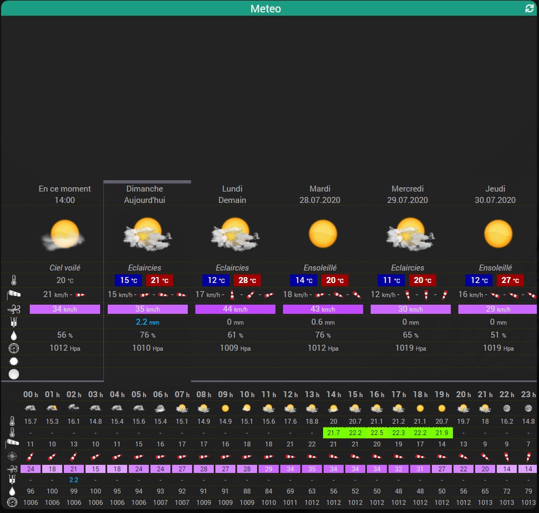
Task: Click the 00 h hour header
Action: coord(31,394)
